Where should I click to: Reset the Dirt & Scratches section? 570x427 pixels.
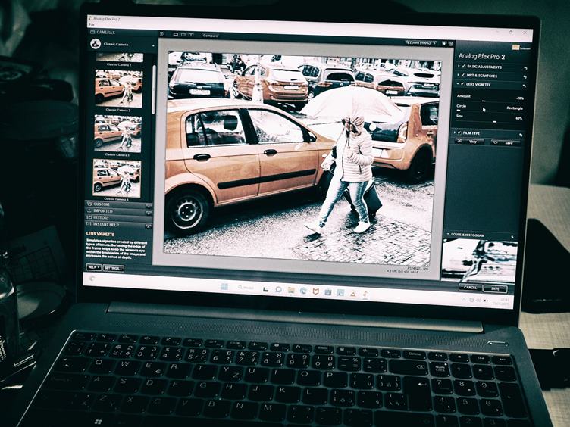(525, 77)
